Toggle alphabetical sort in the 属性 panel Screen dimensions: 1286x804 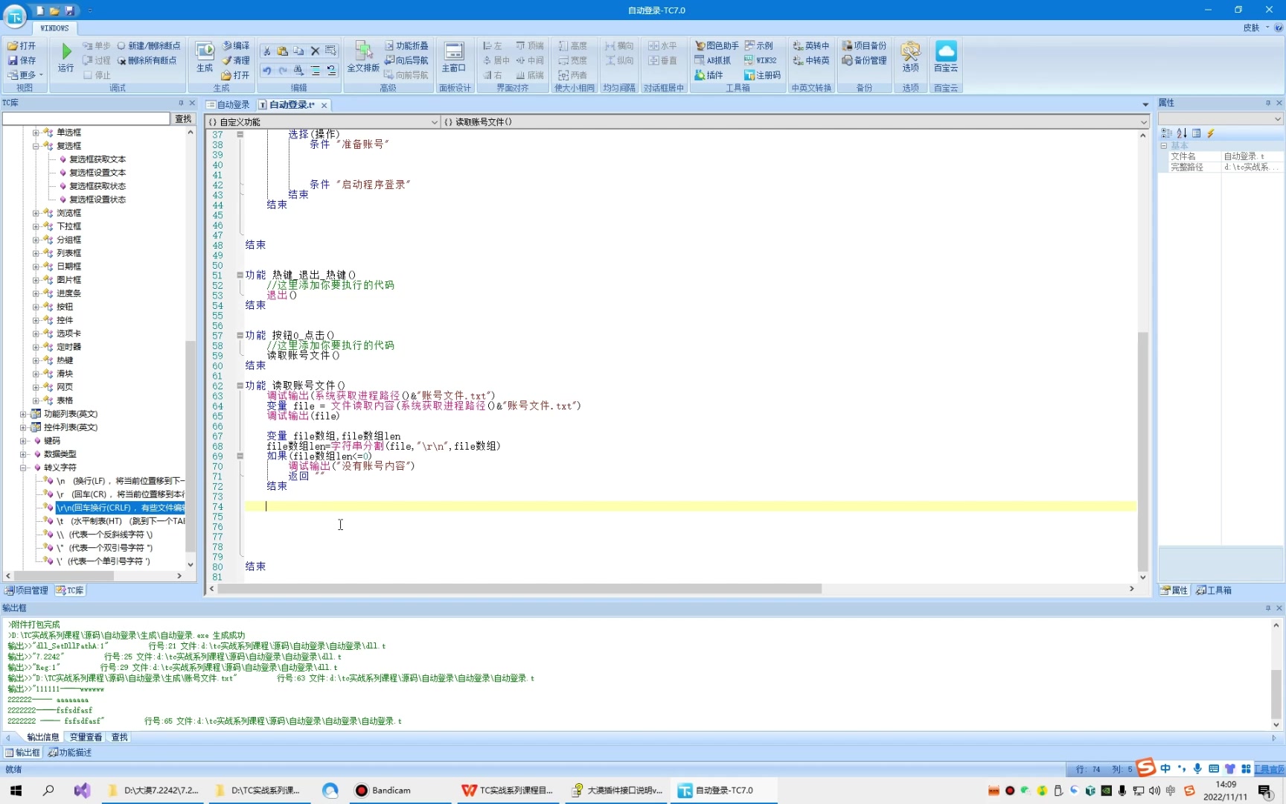(x=1182, y=133)
